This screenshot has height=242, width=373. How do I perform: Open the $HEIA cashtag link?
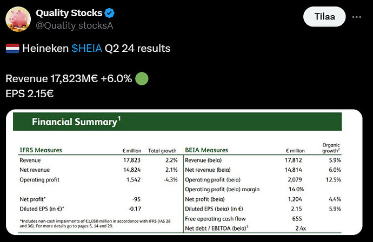click(88, 49)
